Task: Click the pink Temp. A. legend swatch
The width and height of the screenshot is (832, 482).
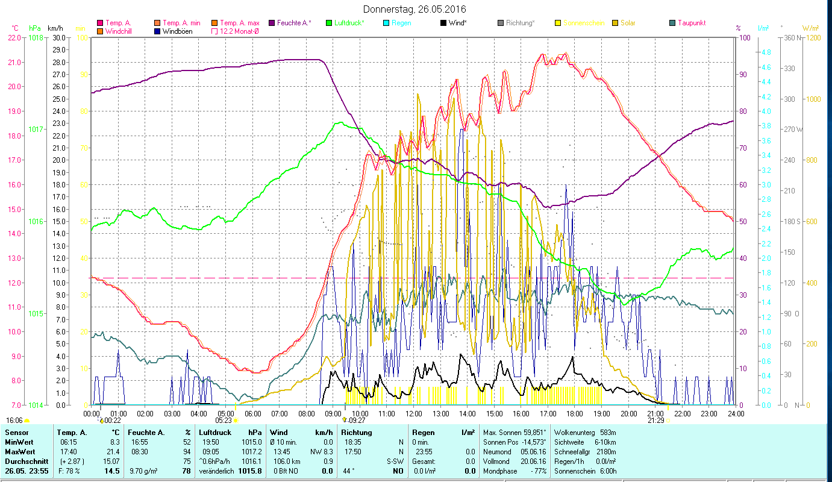Action: [100, 23]
